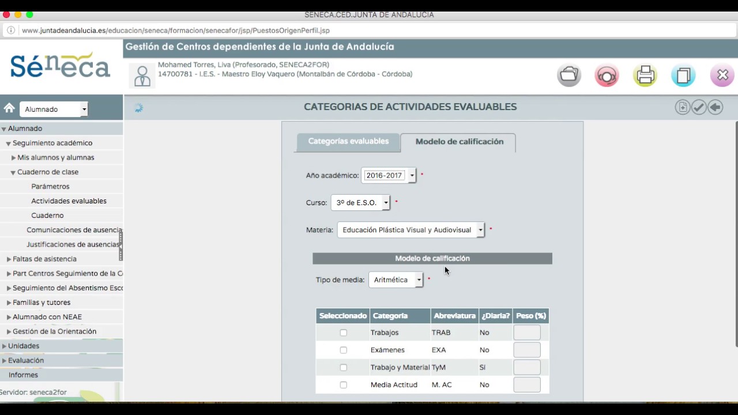Open the Materia dropdown
The height and width of the screenshot is (415, 738).
tap(411, 229)
